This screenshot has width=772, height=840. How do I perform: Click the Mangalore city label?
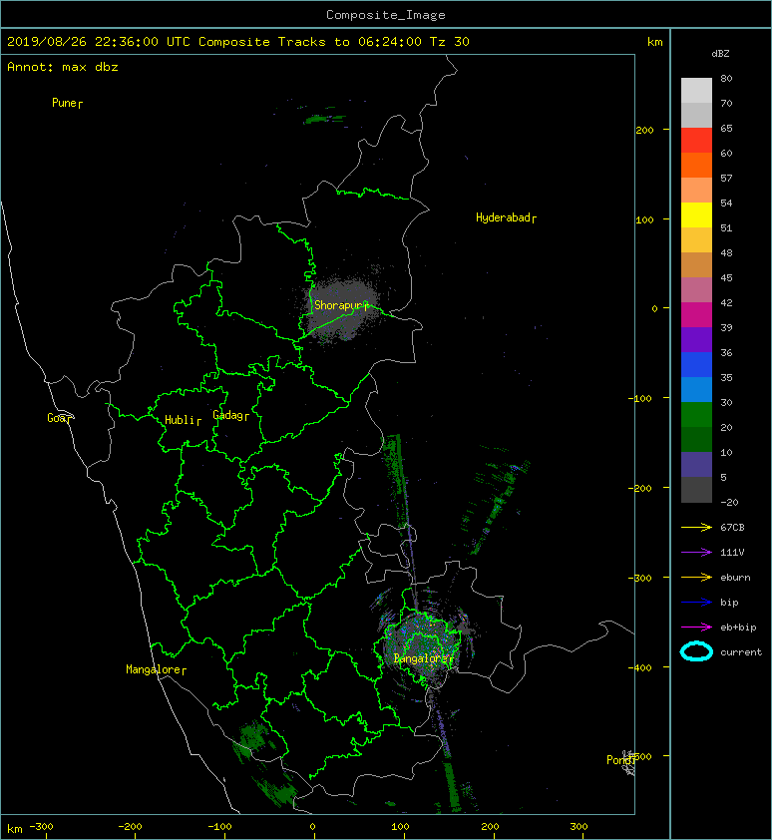[x=154, y=669]
